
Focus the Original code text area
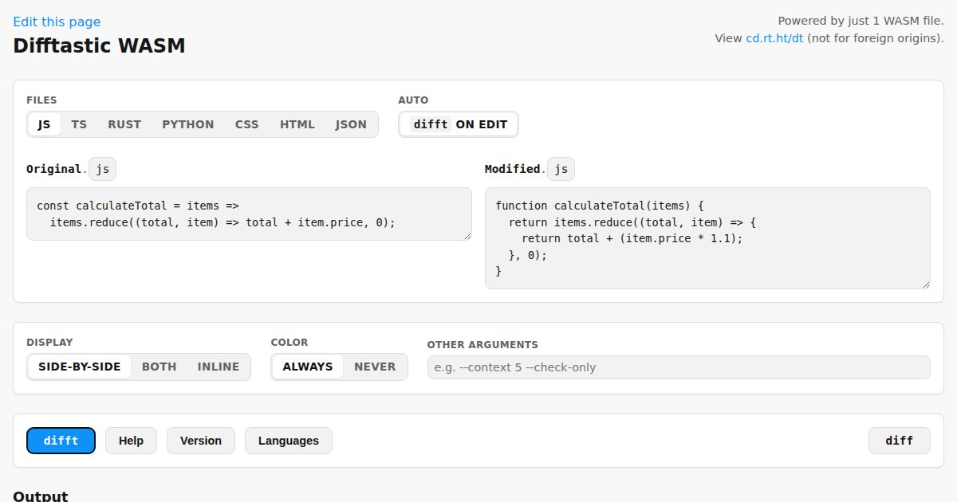(249, 214)
